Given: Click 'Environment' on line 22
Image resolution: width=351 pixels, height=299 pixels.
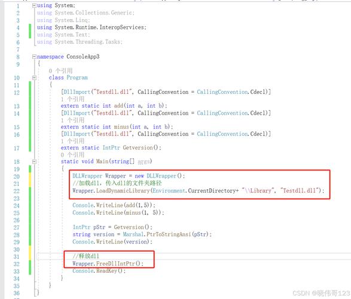Looking at the screenshot, I should click(169, 191).
